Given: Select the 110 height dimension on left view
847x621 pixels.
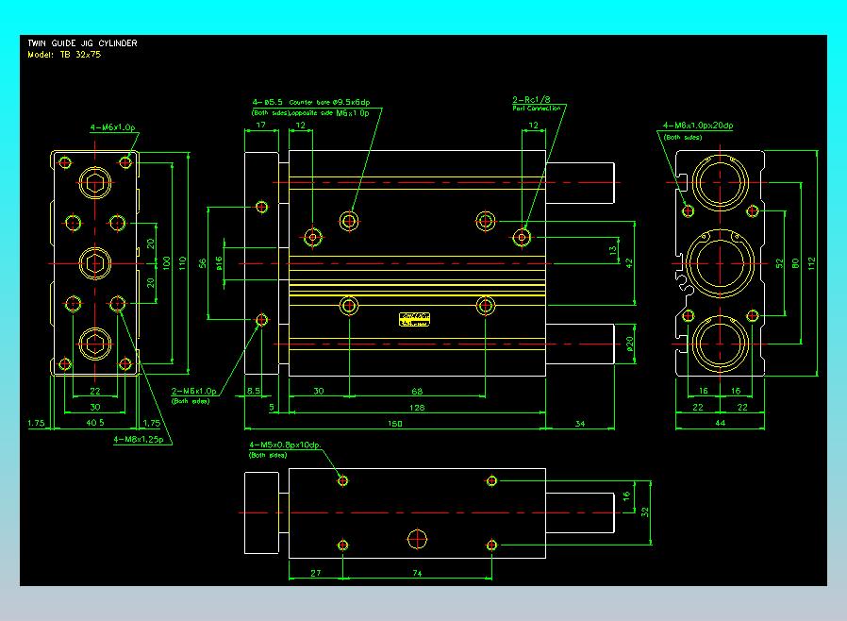Looking at the screenshot, I should 183,261.
